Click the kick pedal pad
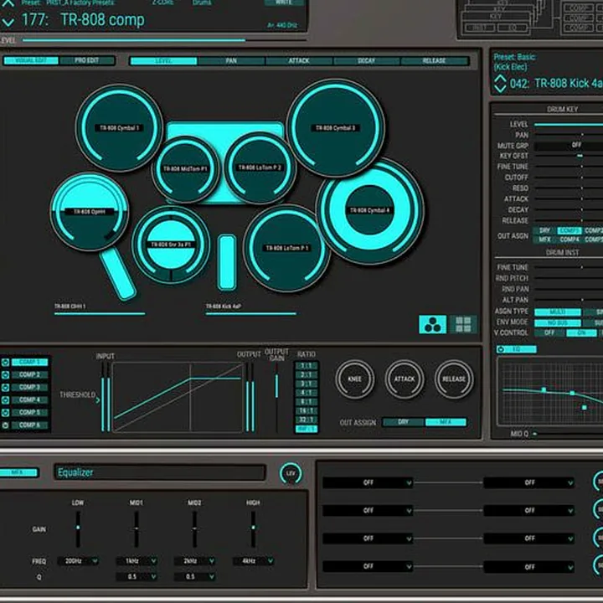The height and width of the screenshot is (603, 603). pos(227,262)
